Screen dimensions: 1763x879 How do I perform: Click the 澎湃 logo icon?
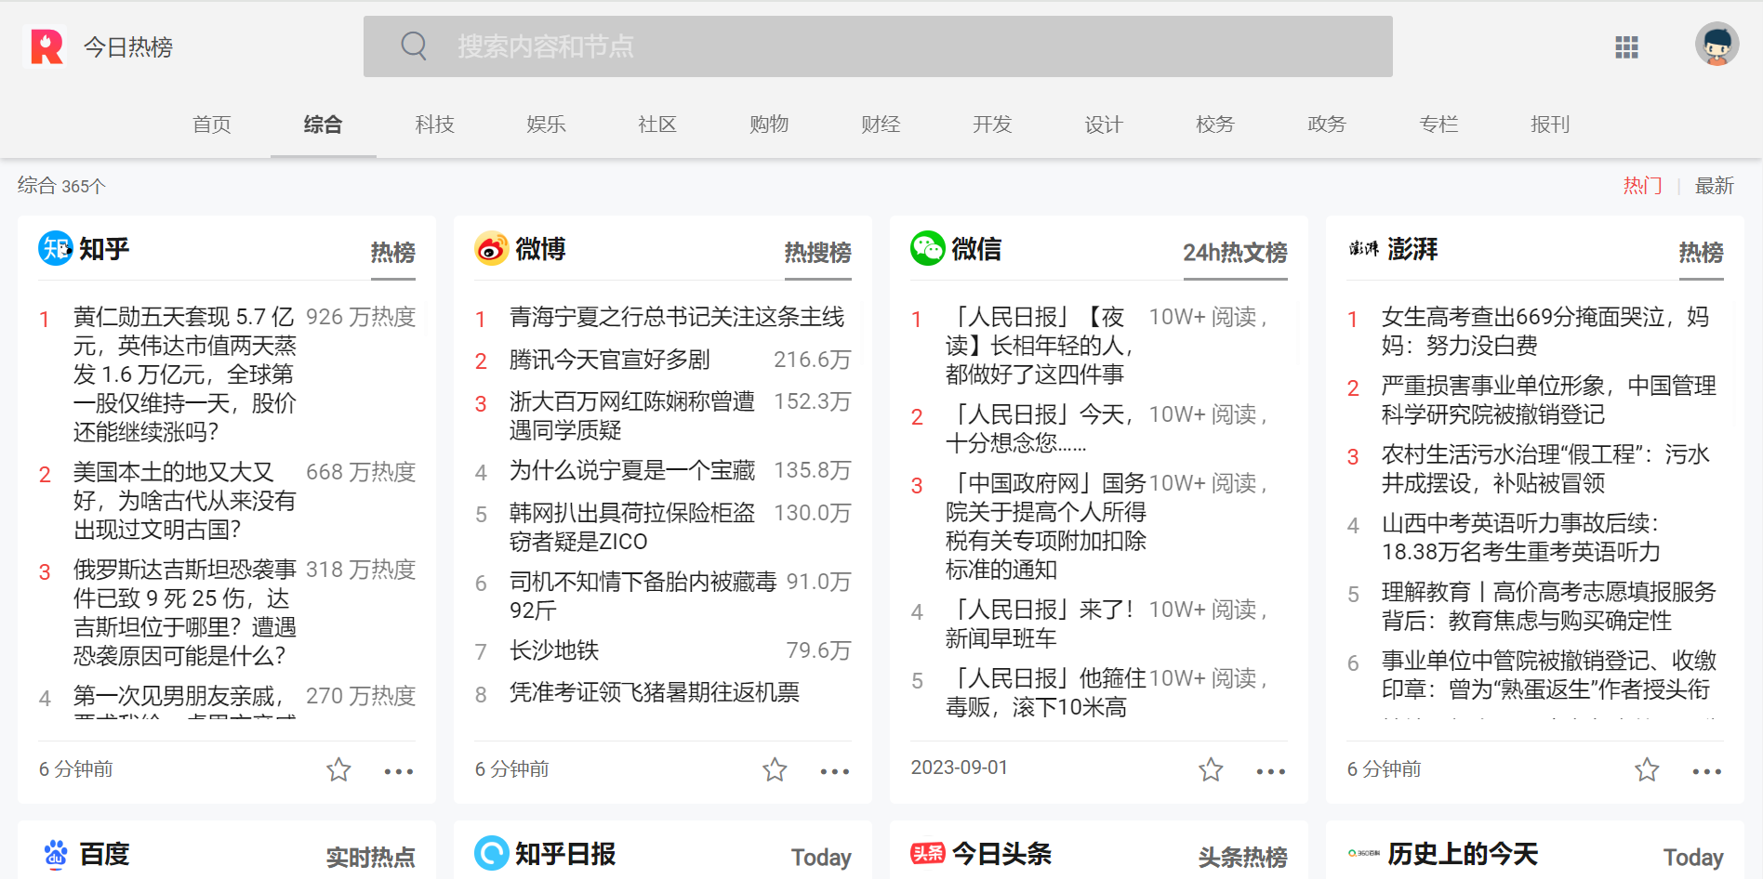(x=1362, y=248)
